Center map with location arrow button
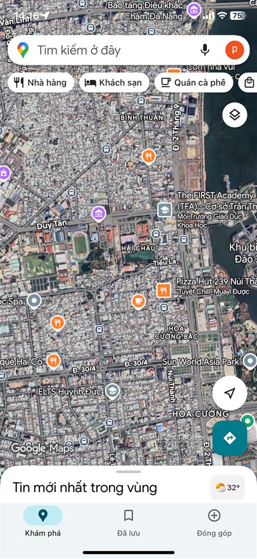257x559 pixels. click(x=230, y=393)
